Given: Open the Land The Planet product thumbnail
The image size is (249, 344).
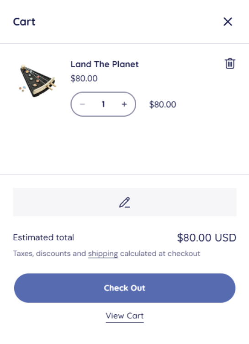Looking at the screenshot, I should [37, 81].
